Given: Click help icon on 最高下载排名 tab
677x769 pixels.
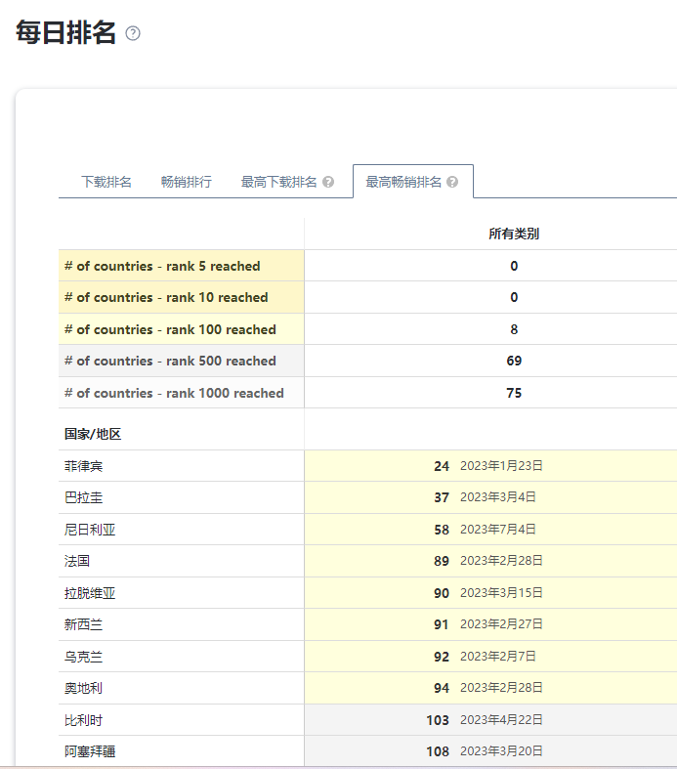Looking at the screenshot, I should click(328, 182).
